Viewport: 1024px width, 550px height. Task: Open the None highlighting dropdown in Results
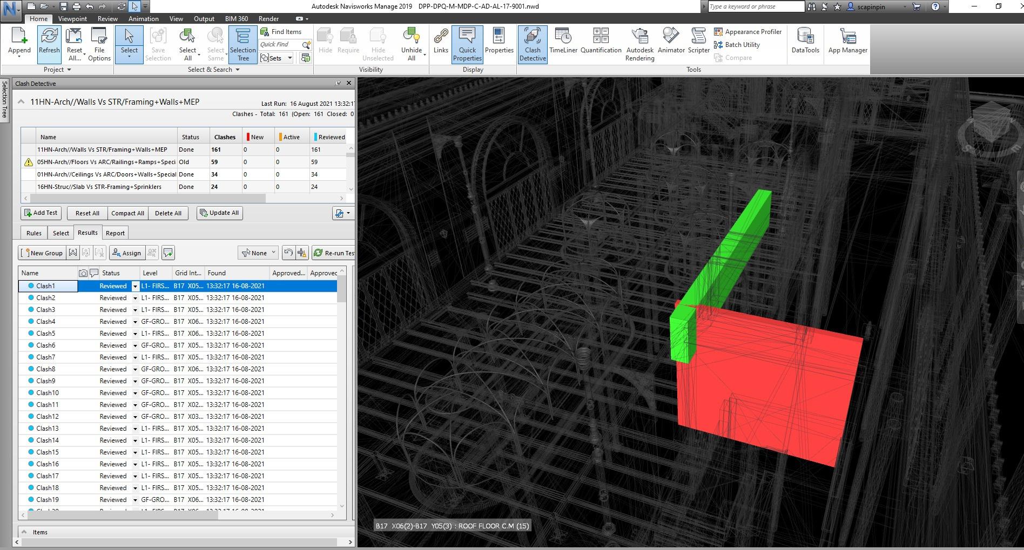coord(258,253)
